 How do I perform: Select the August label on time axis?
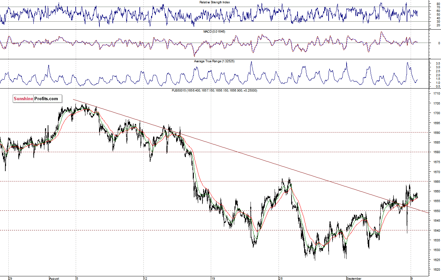(54, 278)
